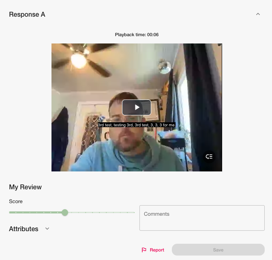Set Score slider to its leftmost tick
This screenshot has height=260, width=272.
10,212
